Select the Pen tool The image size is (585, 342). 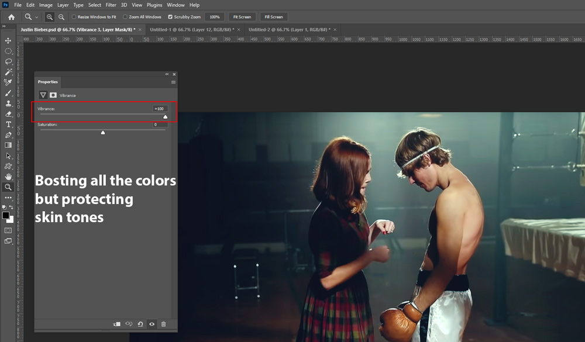(x=8, y=135)
